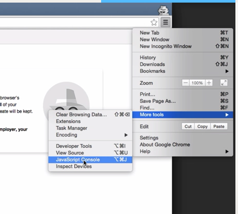Expand the Bookmarks submenu

183,71
